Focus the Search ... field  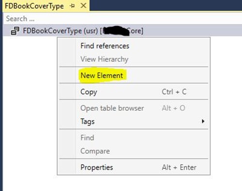point(122,18)
